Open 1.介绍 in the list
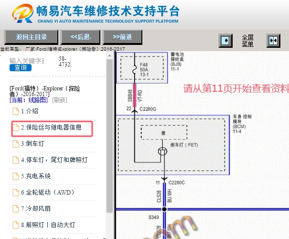289x239 pixels. click(30, 111)
